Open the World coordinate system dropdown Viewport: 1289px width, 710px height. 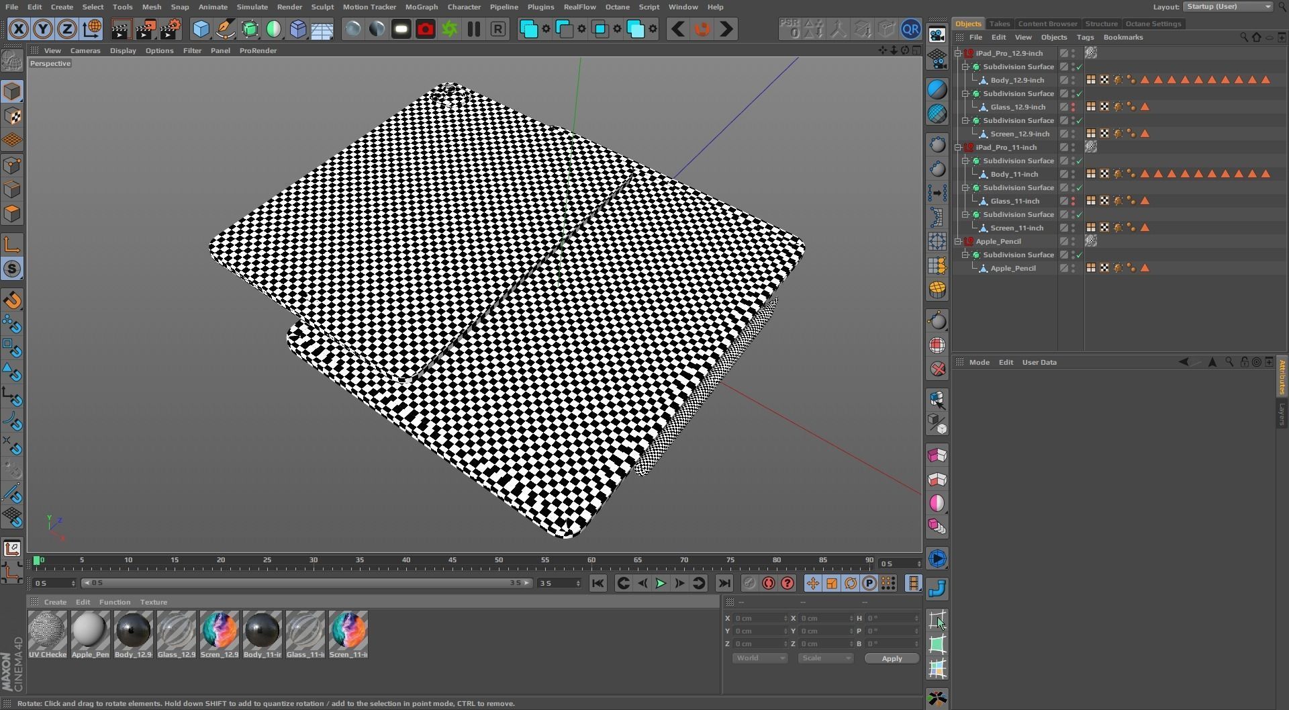[x=759, y=658]
